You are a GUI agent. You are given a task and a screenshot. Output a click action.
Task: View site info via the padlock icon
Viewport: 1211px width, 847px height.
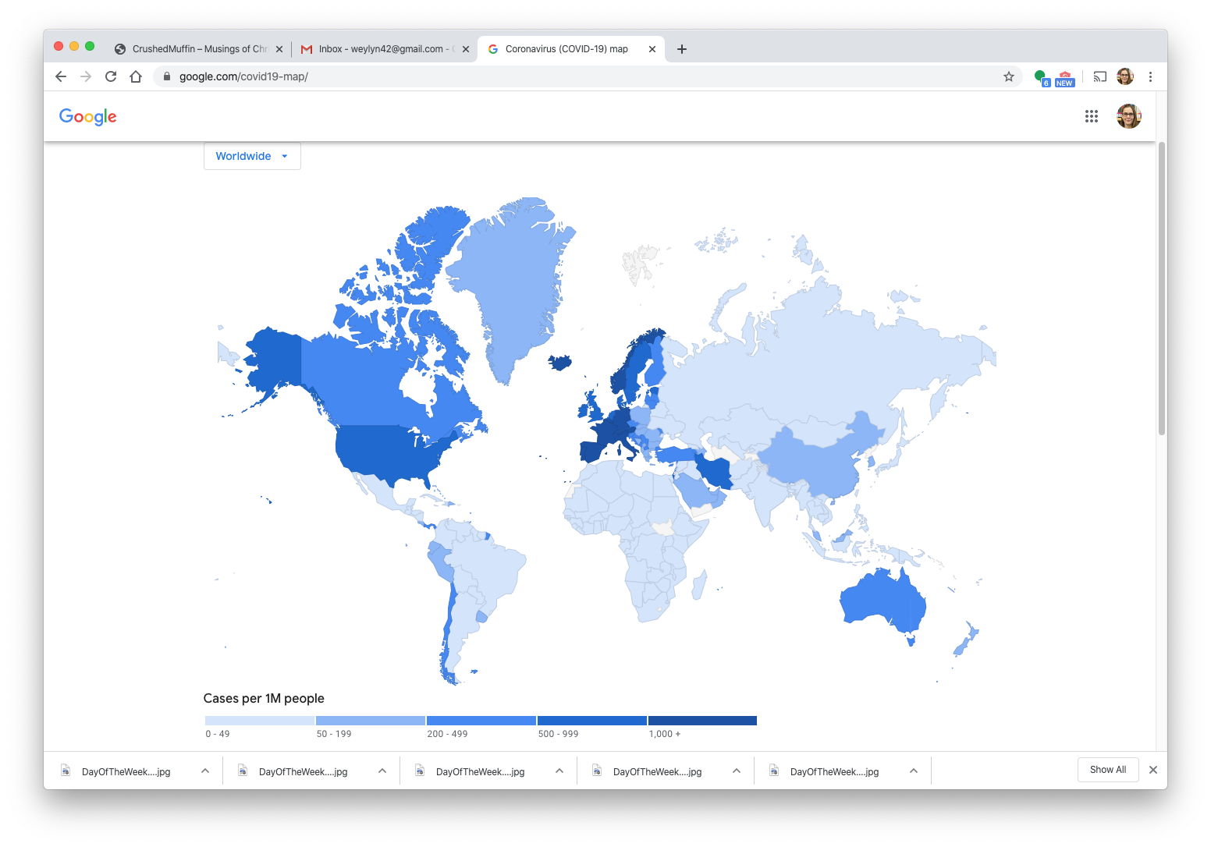(166, 76)
